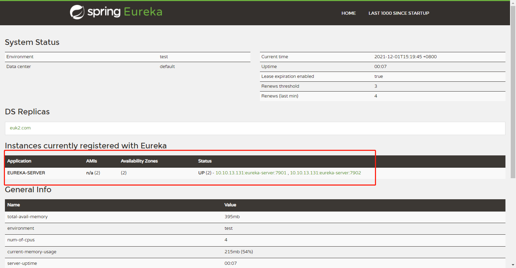Click the 215mb (54%) value
Screen dimensions: 516x268
pyautogui.click(x=239, y=252)
